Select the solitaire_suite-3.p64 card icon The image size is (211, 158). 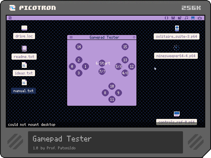pyautogui.click(x=177, y=28)
